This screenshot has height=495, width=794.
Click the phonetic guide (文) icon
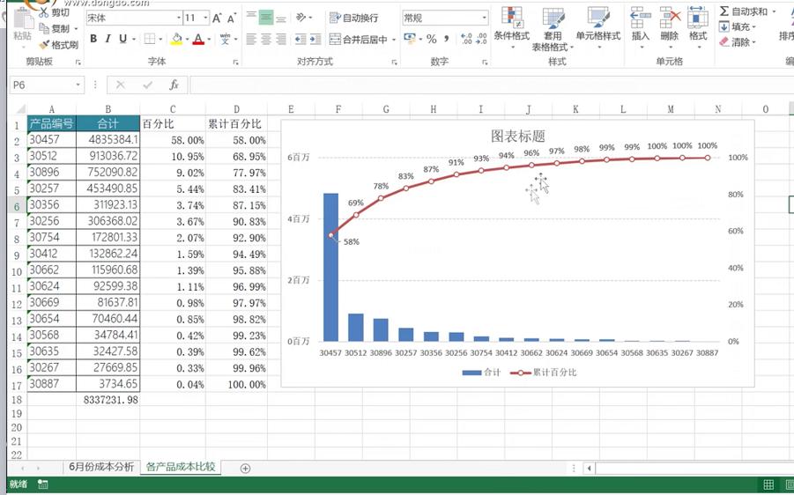pyautogui.click(x=226, y=39)
